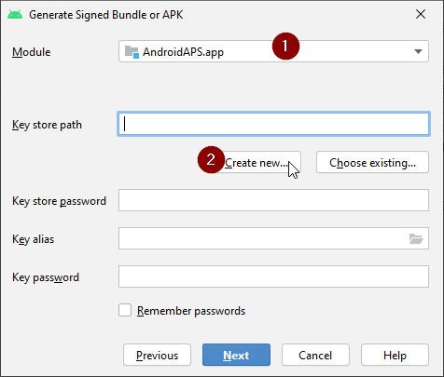
Task: Click the Create new... keystore button
Action: [258, 162]
